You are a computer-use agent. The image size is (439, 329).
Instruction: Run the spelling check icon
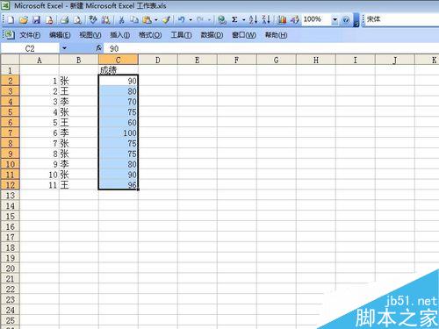coord(93,20)
